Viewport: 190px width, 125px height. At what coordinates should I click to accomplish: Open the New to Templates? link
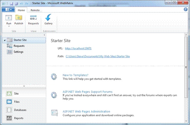tap(75, 75)
